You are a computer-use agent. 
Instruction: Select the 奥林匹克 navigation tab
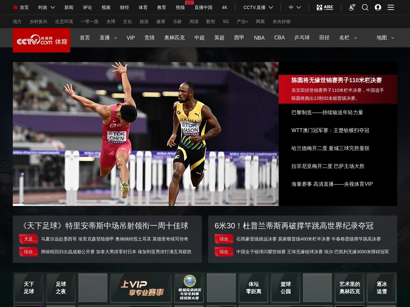174,38
